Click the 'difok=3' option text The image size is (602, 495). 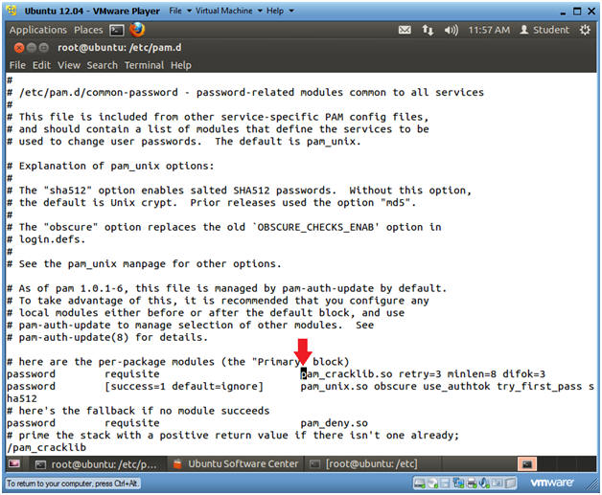pos(523,373)
